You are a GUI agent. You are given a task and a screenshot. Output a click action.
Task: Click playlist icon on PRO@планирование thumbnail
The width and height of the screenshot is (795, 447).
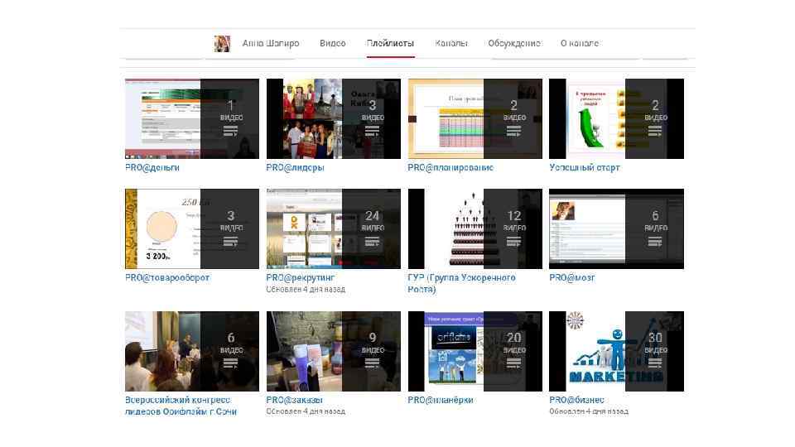click(513, 132)
